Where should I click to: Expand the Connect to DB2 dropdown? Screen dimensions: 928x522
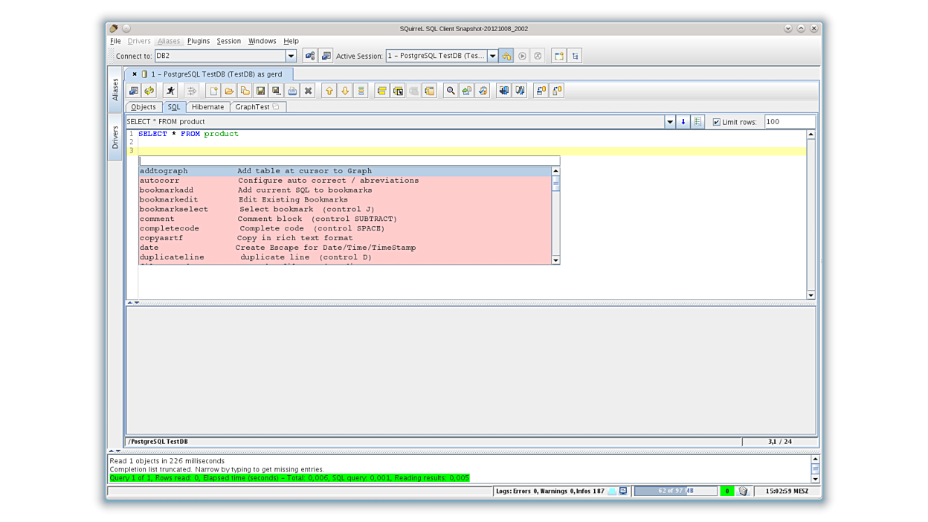291,56
